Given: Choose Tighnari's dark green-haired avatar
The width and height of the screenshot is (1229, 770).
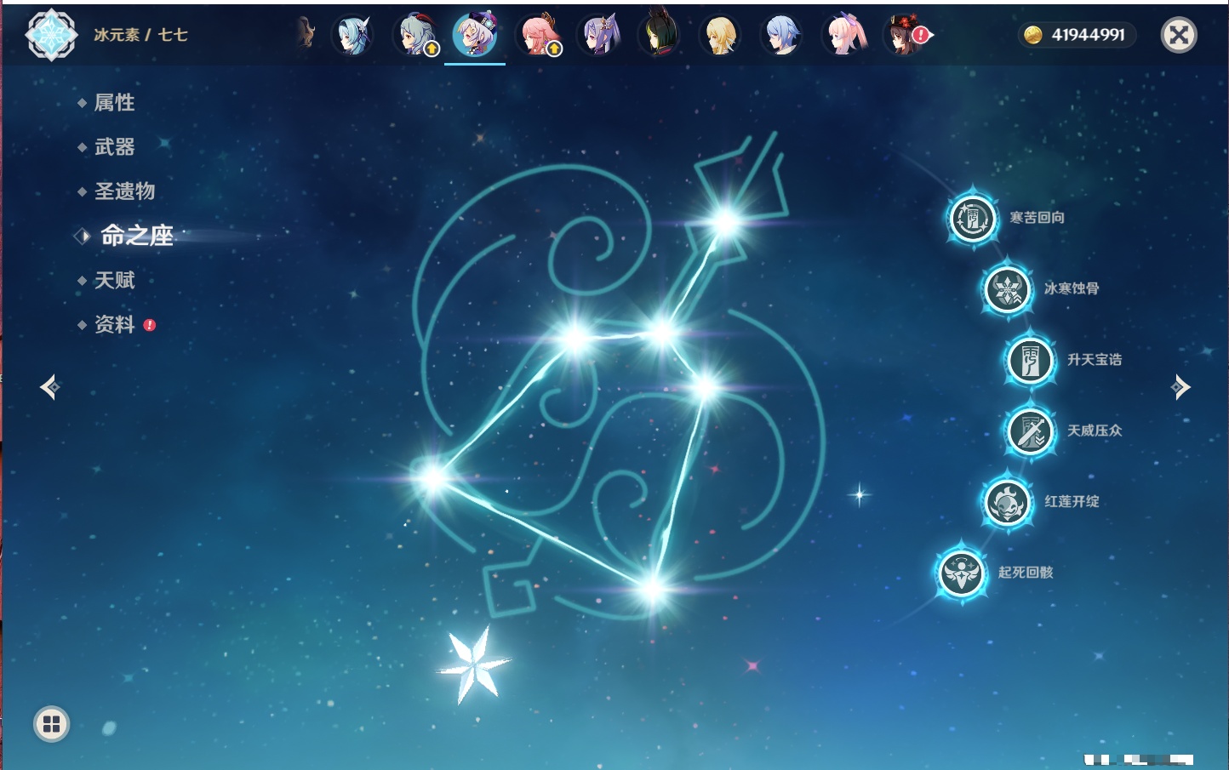Looking at the screenshot, I should [660, 33].
